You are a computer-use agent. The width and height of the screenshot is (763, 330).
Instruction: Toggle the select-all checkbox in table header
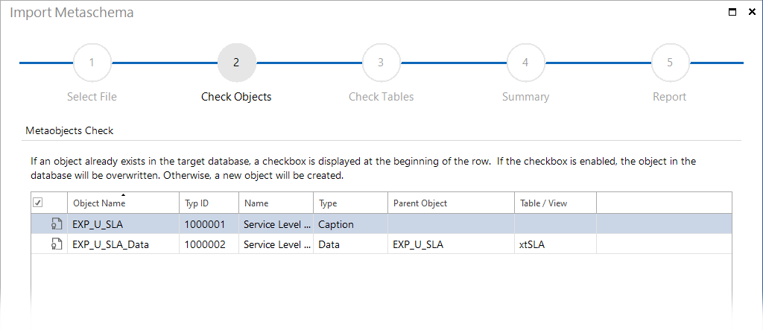pos(37,203)
